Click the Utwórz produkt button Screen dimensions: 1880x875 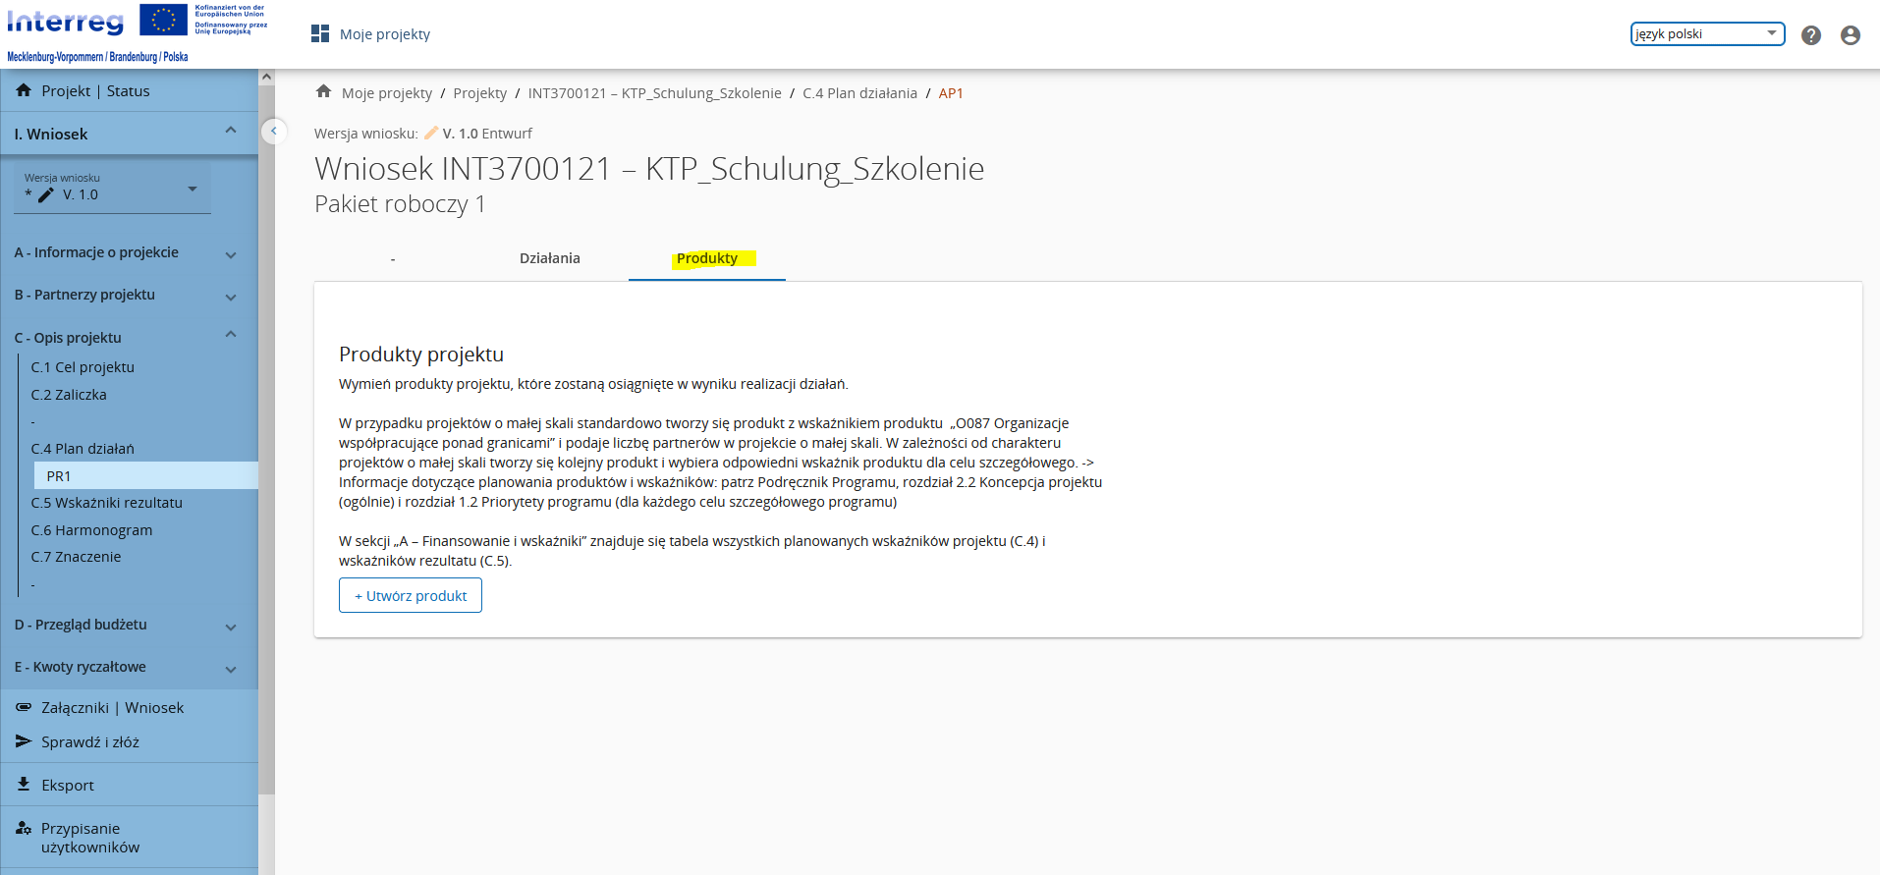pos(411,596)
